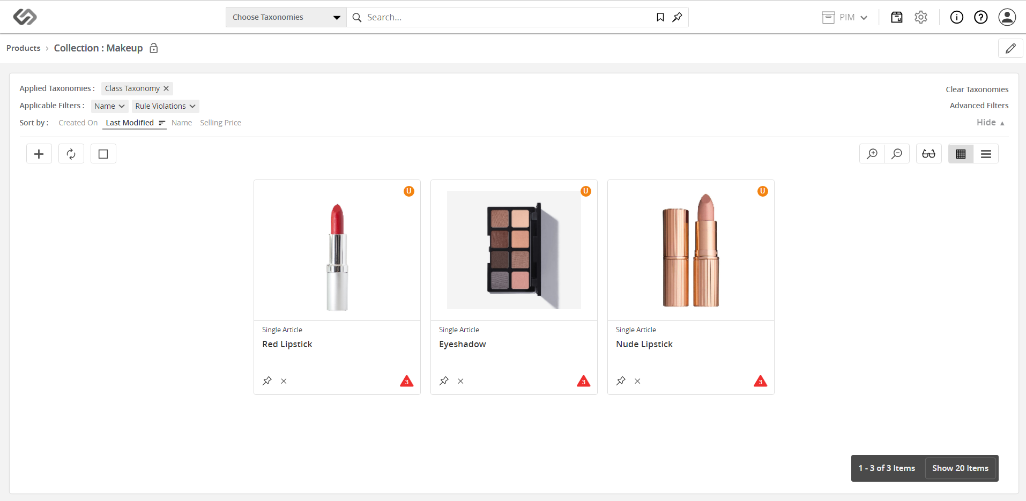Click the plus icon to add product
The height and width of the screenshot is (501, 1026).
pos(39,154)
